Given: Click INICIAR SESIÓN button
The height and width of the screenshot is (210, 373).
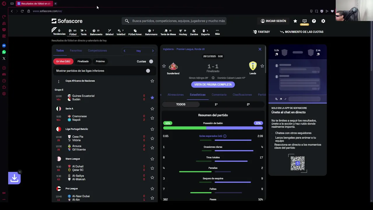Looking at the screenshot, I should pyautogui.click(x=274, y=21).
